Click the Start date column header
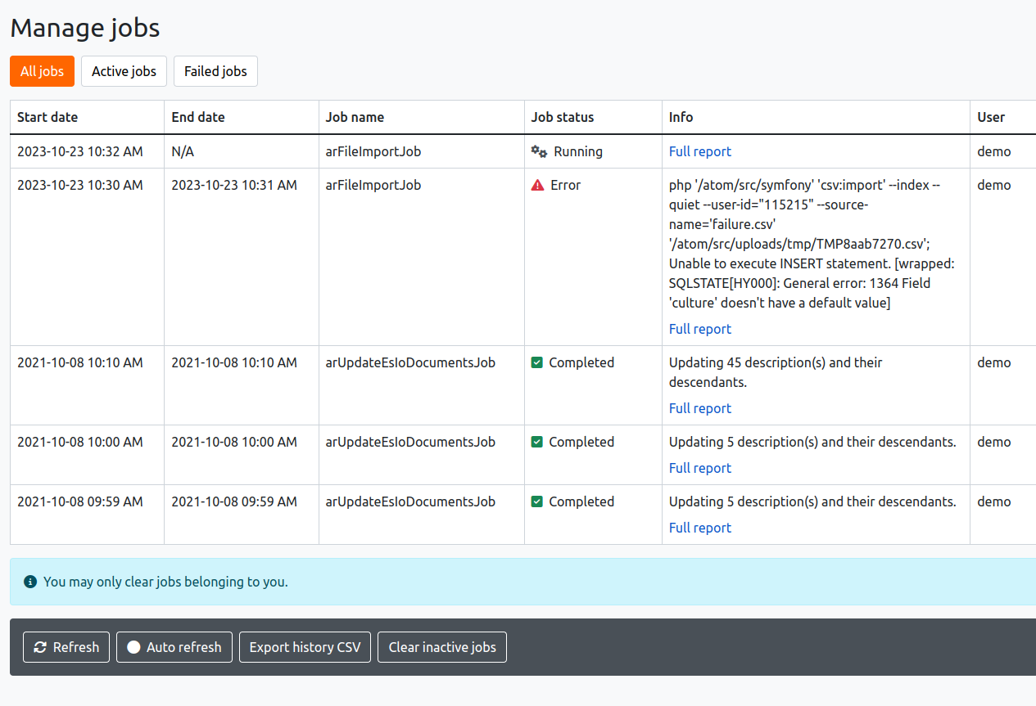This screenshot has width=1036, height=706. coord(48,117)
